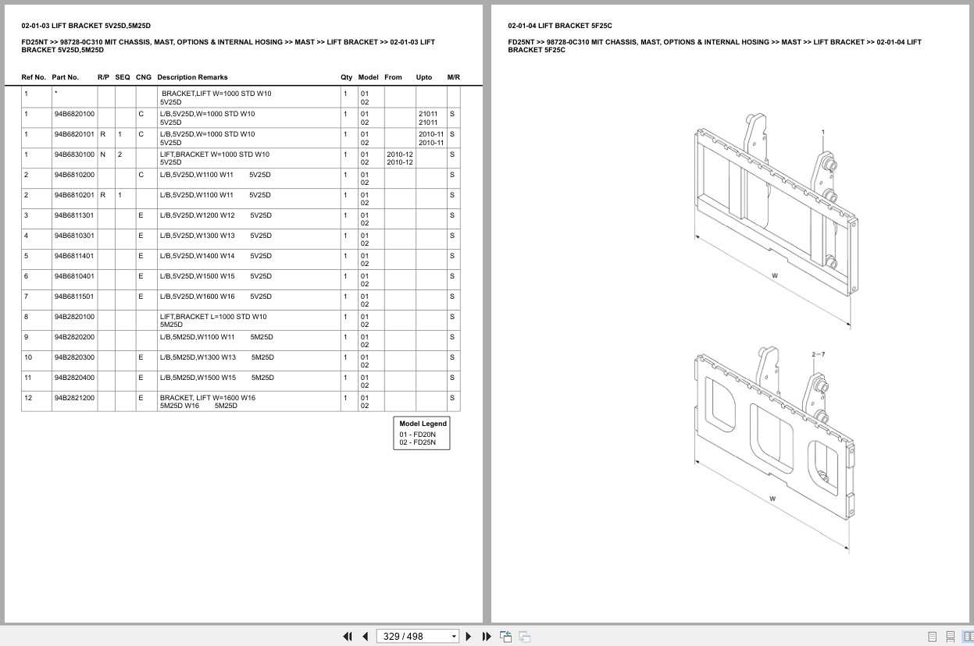This screenshot has height=646, width=974.
Task: Click the upper lift bracket drawing
Action: [776, 221]
